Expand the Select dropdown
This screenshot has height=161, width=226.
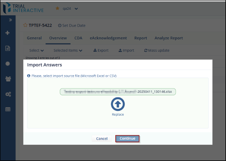pyautogui.click(x=37, y=50)
